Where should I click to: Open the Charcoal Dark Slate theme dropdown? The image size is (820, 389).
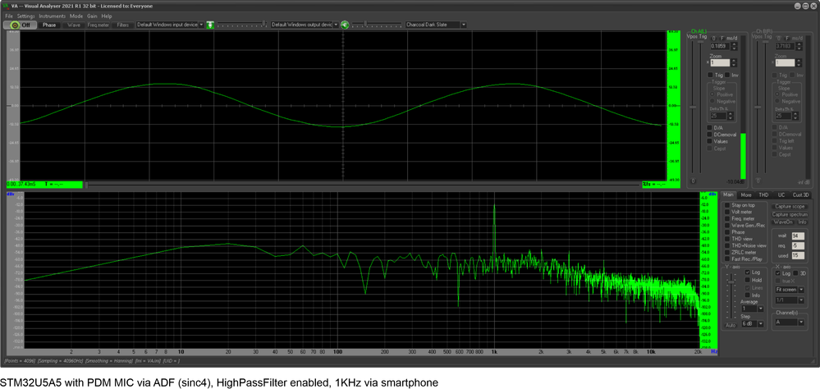tap(463, 25)
